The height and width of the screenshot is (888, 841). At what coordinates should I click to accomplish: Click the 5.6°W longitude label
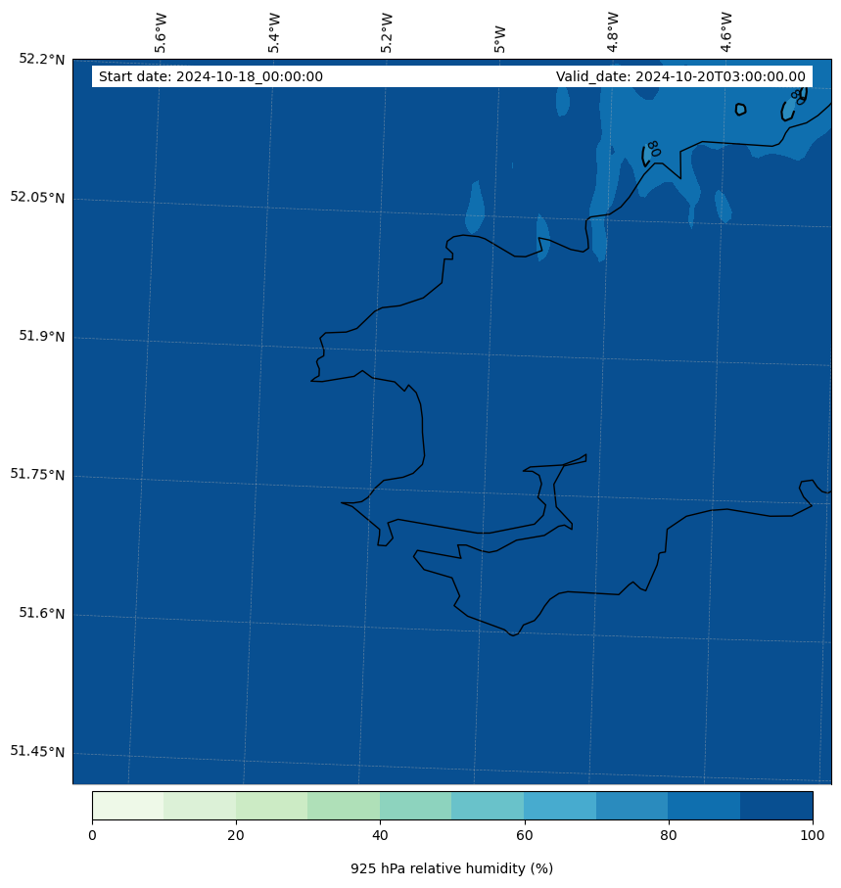161,32
